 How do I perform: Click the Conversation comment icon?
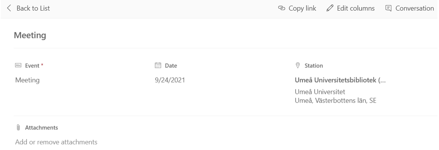(x=388, y=8)
